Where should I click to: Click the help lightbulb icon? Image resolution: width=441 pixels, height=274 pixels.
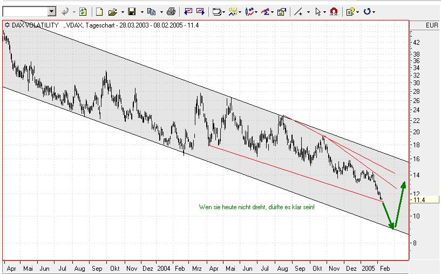[350, 12]
